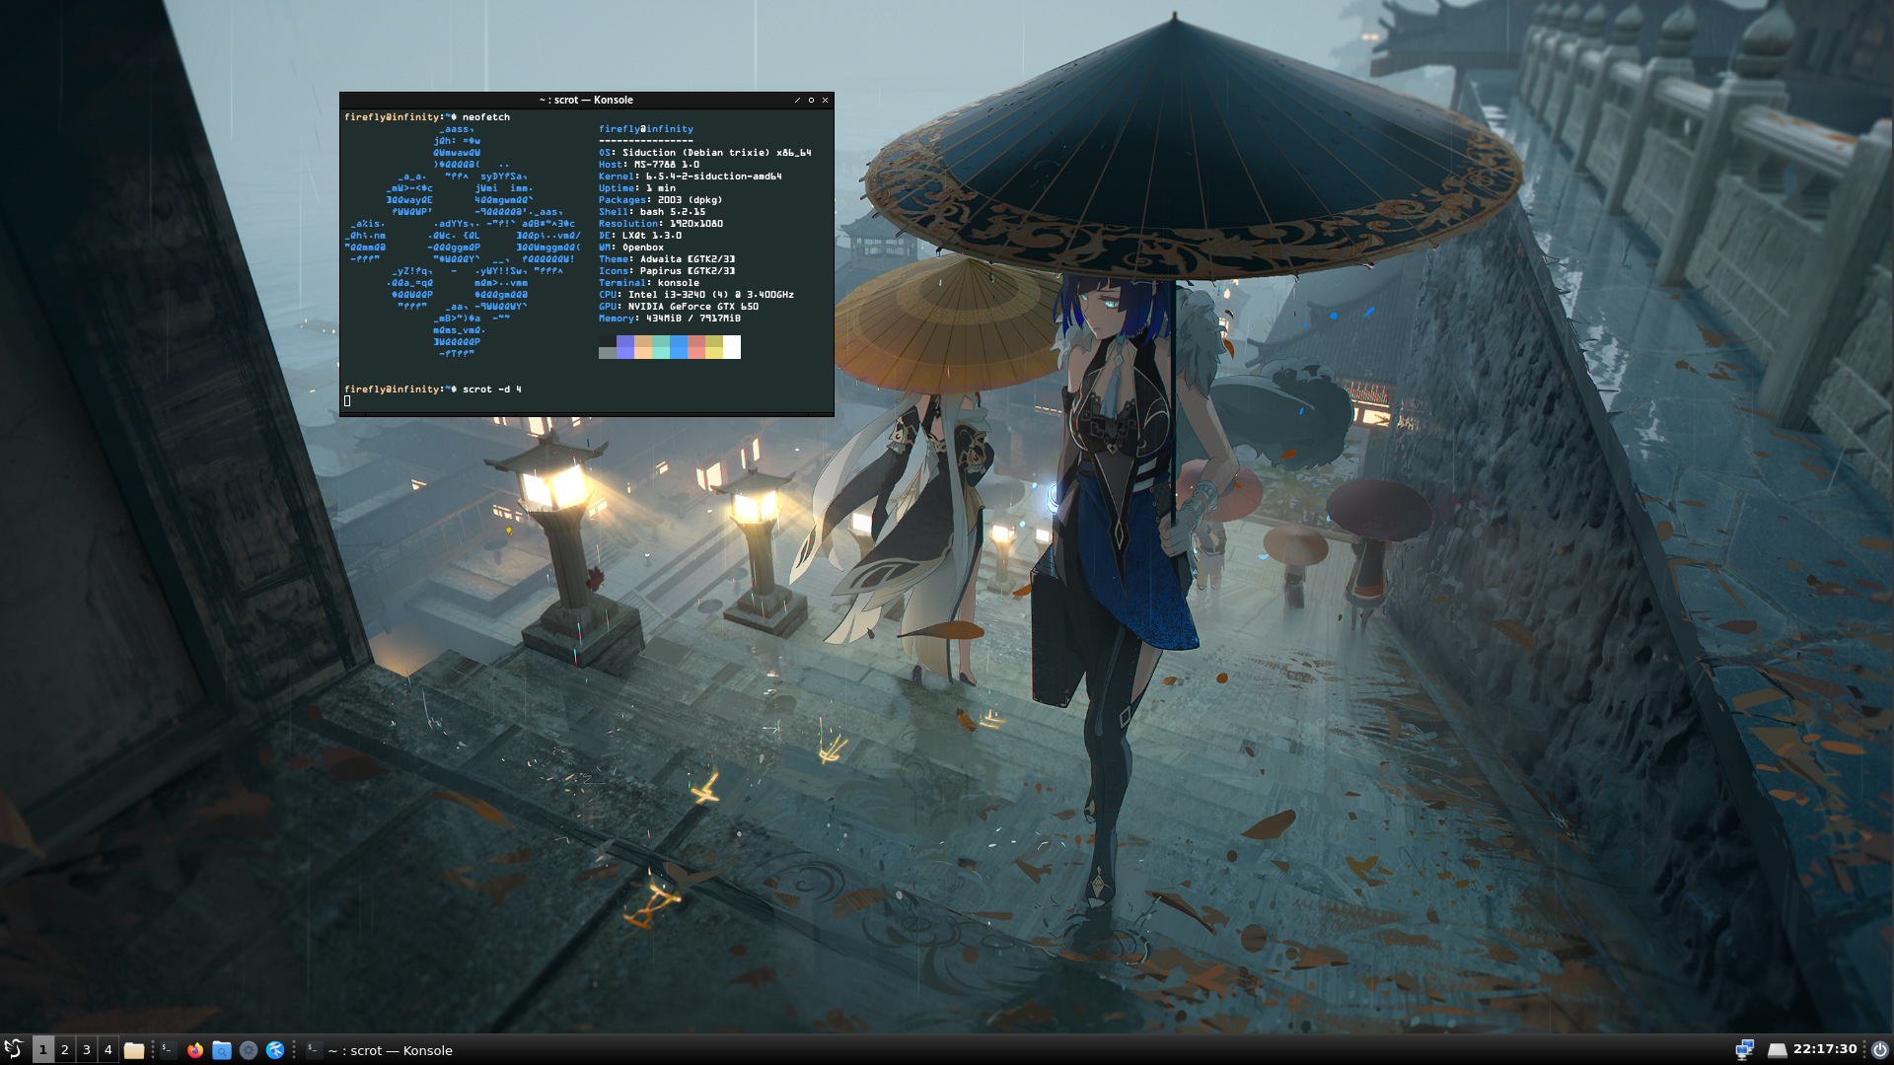
Task: Click the network connections tray icon
Action: [1744, 1050]
